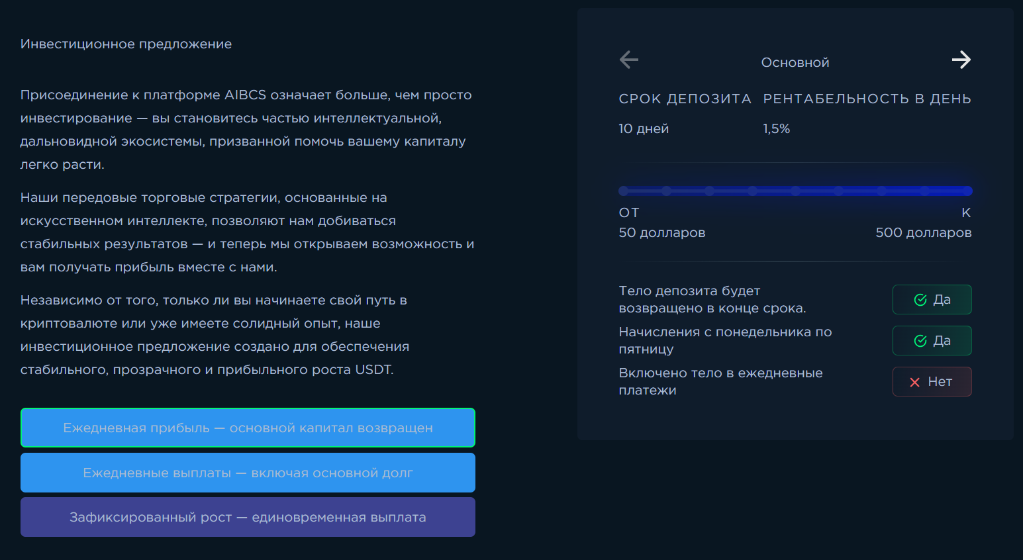1023x560 pixels.
Task: Click the '1,5%' daily profitability value
Action: pyautogui.click(x=776, y=128)
